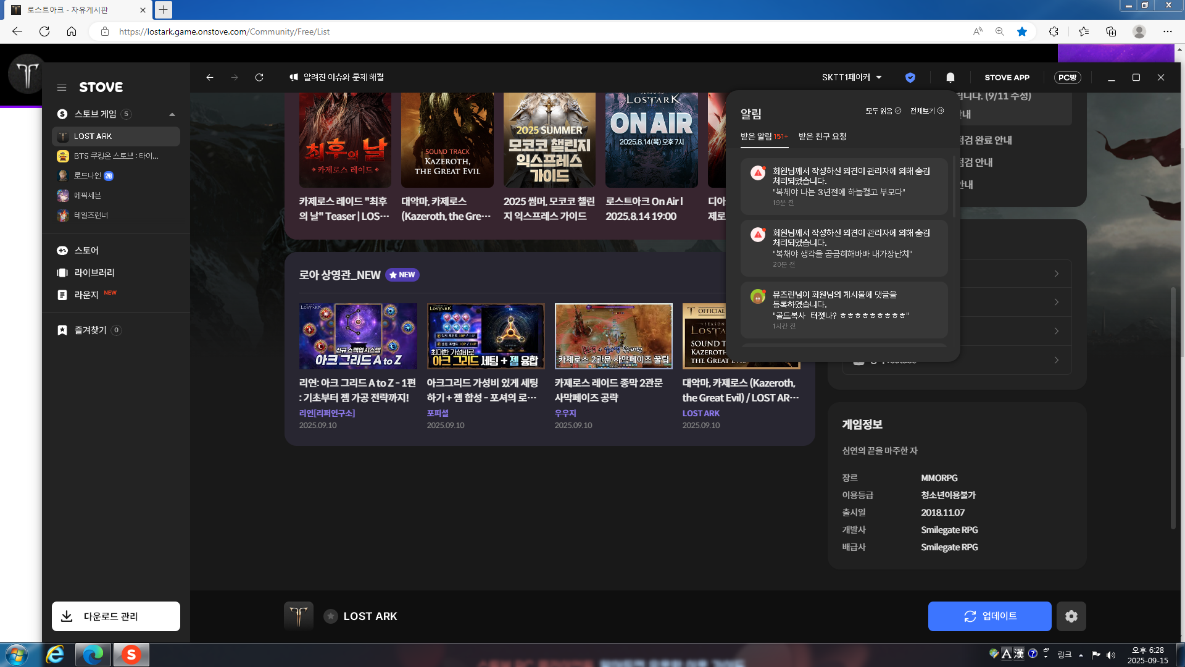Expand the first chevron row in right panel

click(x=1056, y=274)
